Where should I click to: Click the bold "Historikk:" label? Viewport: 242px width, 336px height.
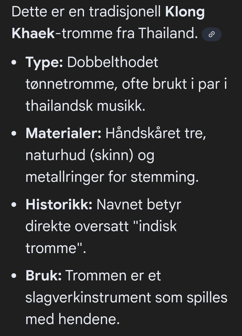tap(59, 205)
